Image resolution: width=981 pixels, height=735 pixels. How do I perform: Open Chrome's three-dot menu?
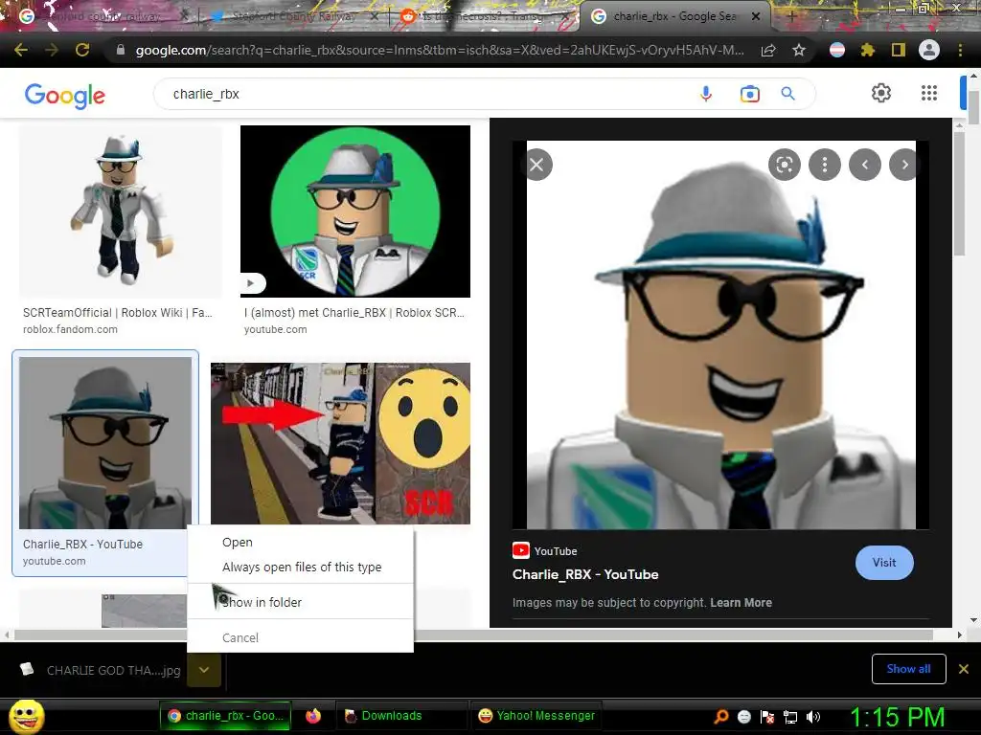(x=960, y=50)
